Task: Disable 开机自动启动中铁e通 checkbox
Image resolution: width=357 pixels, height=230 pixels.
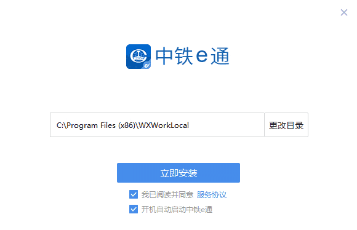Action: pyautogui.click(x=134, y=209)
